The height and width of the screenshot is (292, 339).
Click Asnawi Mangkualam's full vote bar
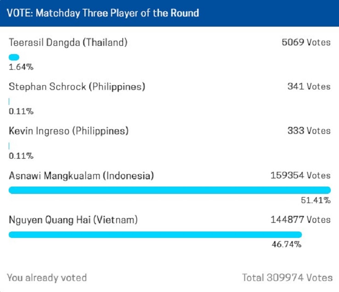[169, 190]
